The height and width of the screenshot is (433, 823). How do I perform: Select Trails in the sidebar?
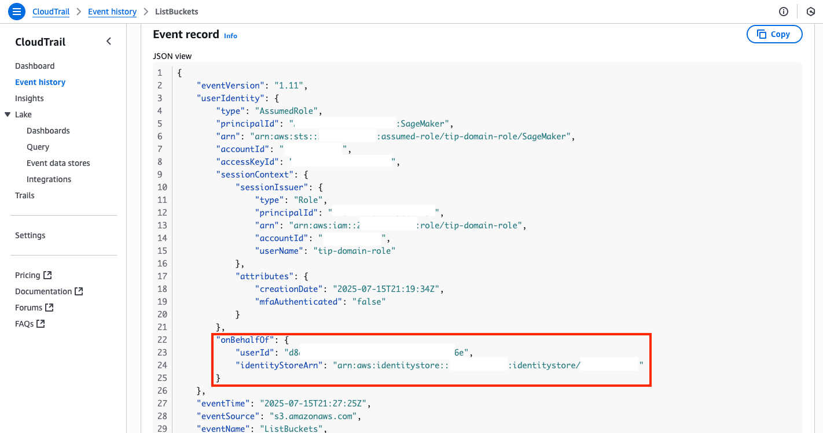[x=24, y=195]
